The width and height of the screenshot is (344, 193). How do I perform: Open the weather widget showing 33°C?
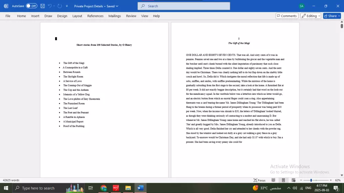tap(267, 188)
